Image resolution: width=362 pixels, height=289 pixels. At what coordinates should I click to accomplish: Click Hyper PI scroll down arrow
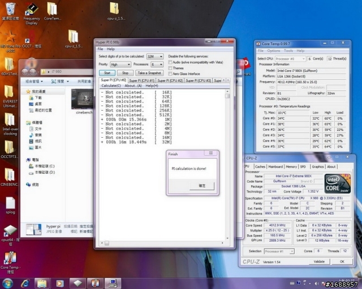coord(227,238)
